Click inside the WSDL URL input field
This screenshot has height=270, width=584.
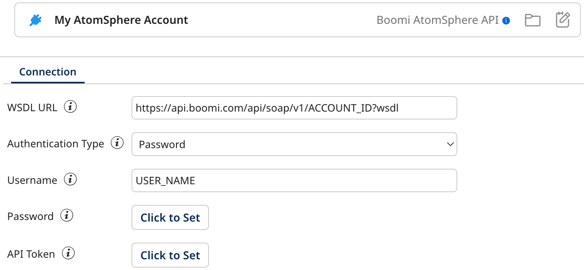pyautogui.click(x=294, y=108)
